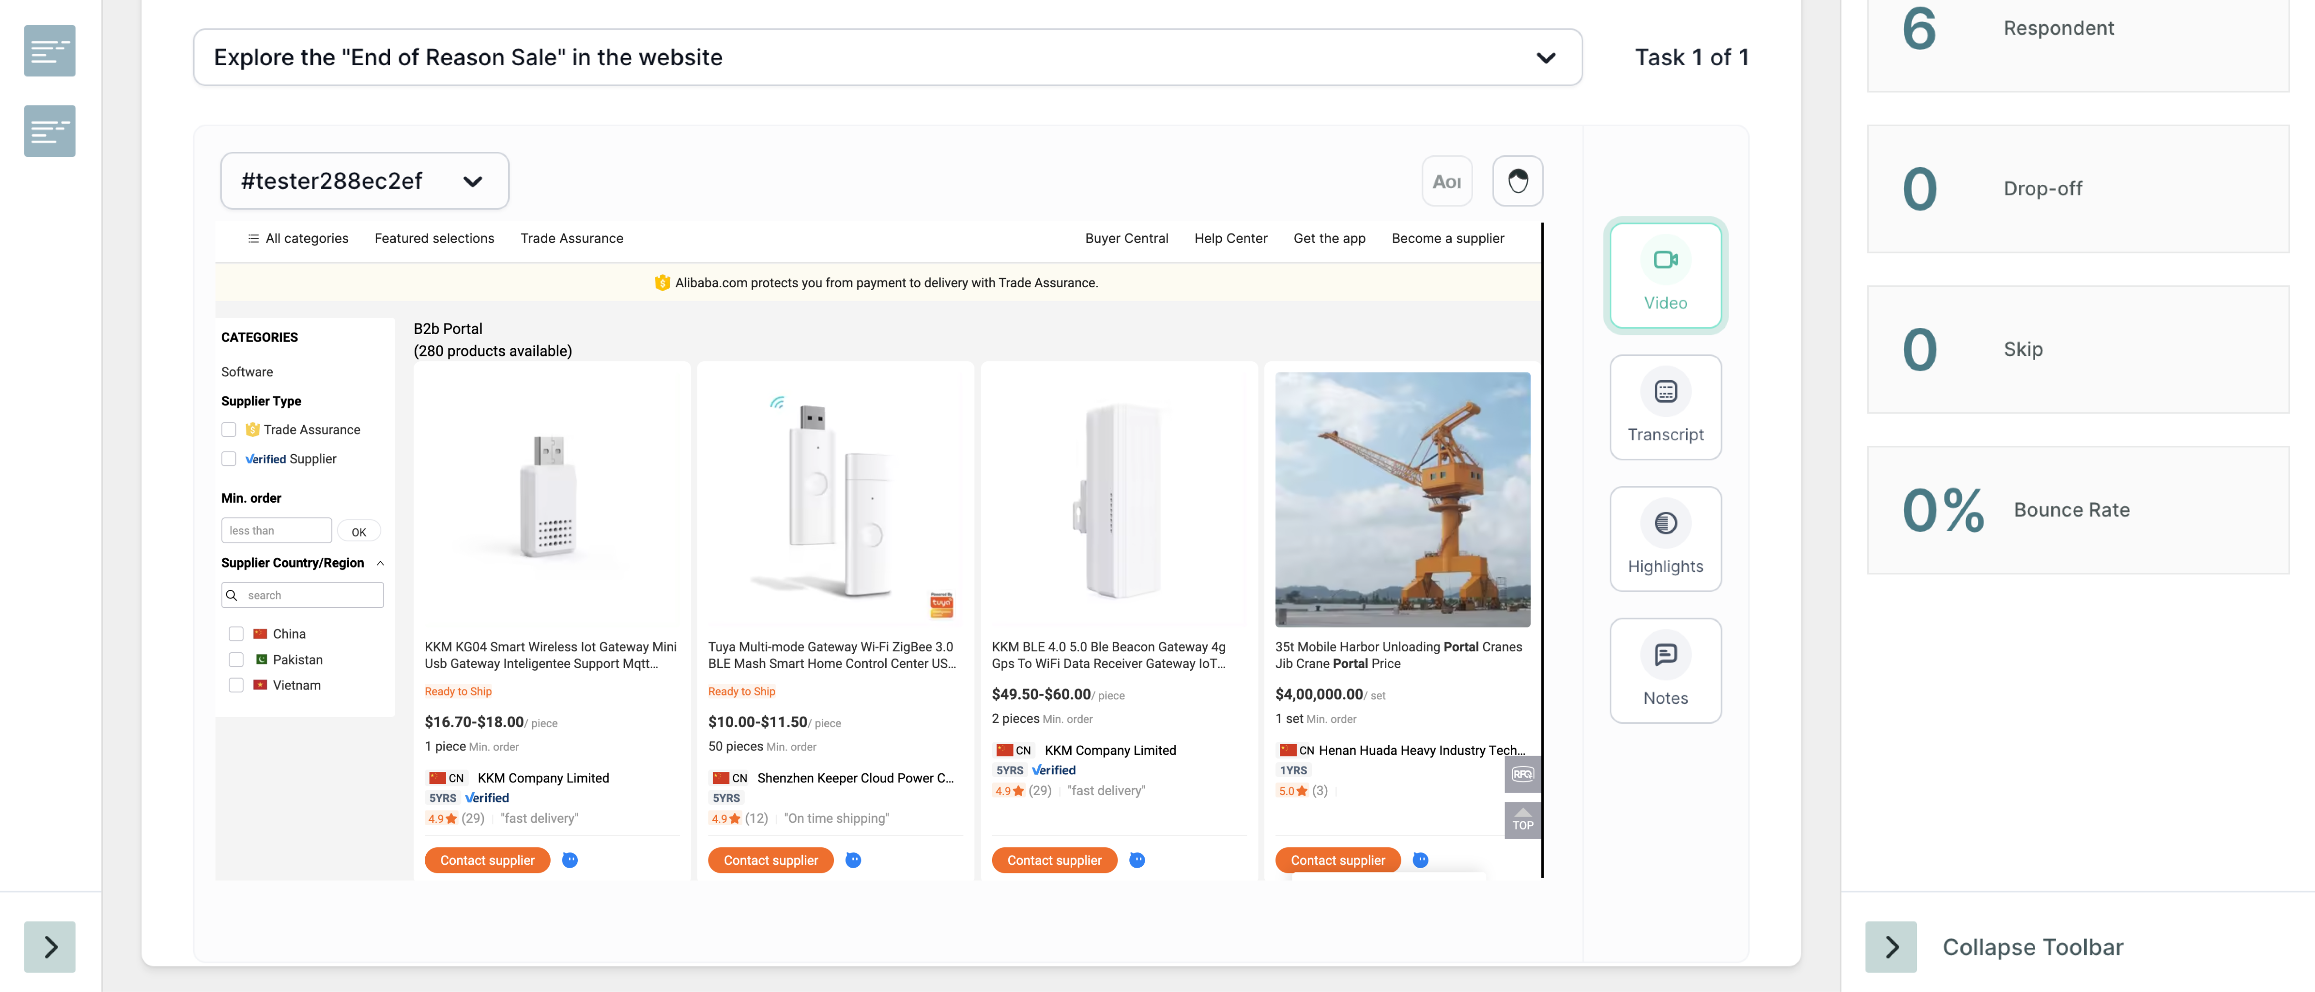The width and height of the screenshot is (2315, 992).
Task: Click Become a supplier link
Action: pyautogui.click(x=1448, y=238)
